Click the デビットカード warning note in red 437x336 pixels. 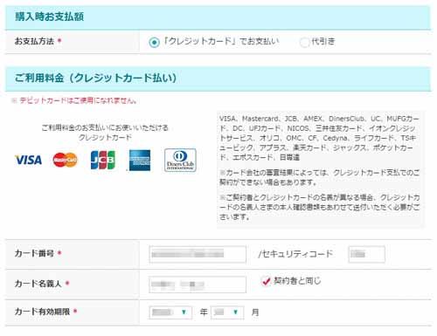click(74, 101)
